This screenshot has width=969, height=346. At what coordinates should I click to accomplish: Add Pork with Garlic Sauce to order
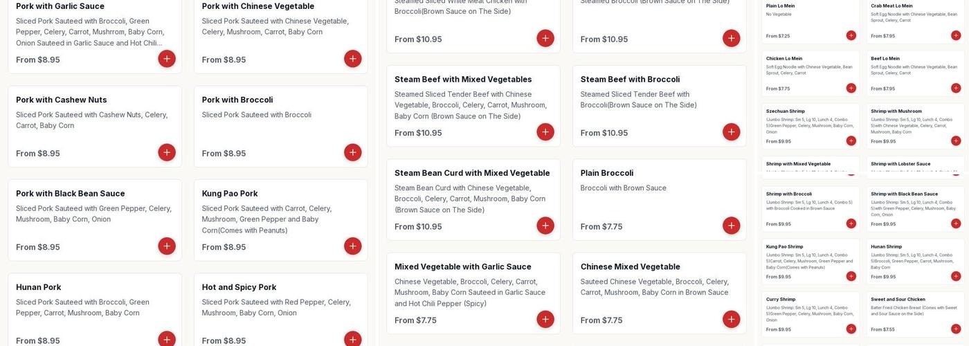tap(167, 59)
